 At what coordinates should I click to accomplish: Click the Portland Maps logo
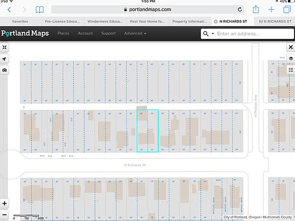25,33
